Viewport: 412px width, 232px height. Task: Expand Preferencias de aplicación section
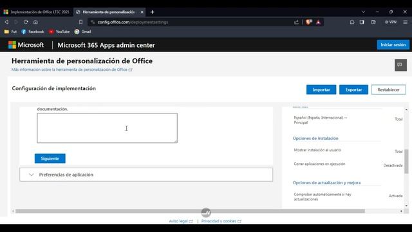[146, 175]
